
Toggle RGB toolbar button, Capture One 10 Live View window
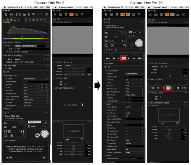(167, 15)
